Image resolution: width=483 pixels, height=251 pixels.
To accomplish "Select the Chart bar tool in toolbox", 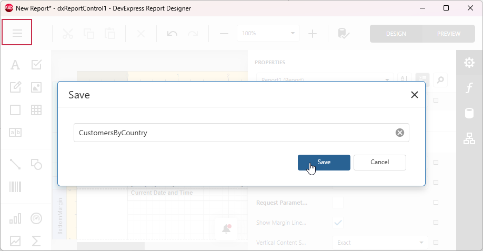I will tap(15, 219).
